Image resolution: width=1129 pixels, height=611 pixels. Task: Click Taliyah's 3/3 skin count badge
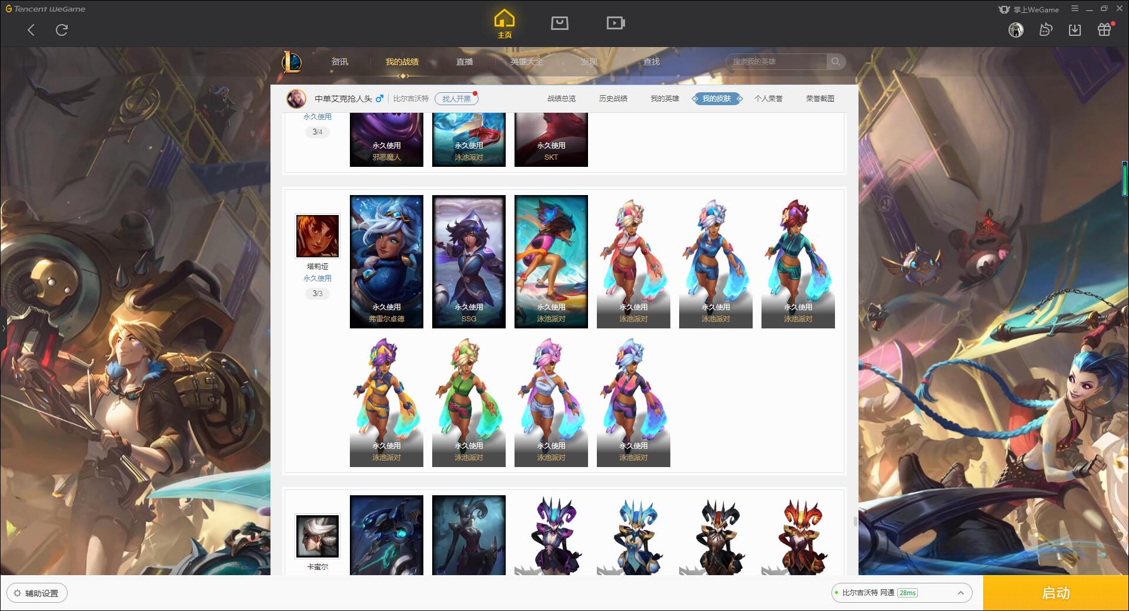(318, 293)
